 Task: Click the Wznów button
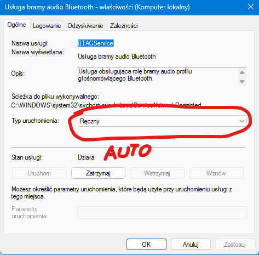pyautogui.click(x=216, y=173)
